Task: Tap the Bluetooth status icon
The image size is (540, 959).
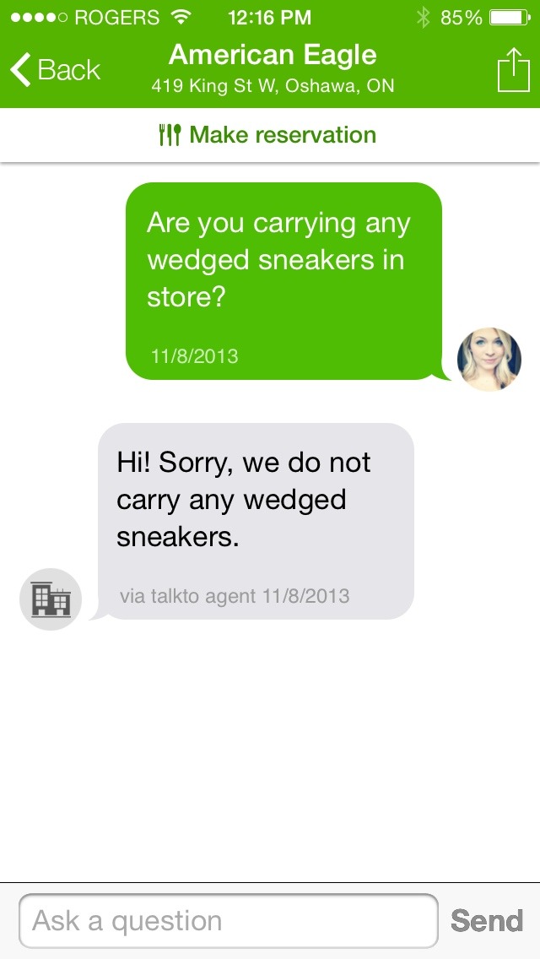Action: (423, 17)
